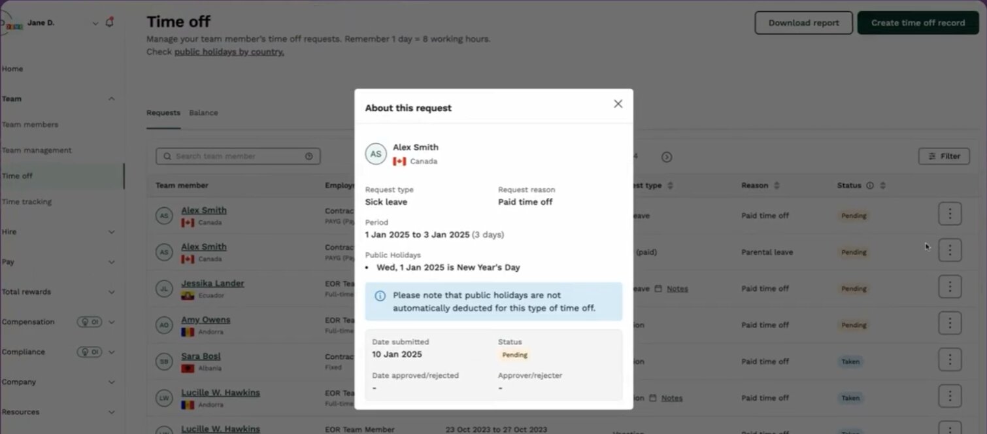Switch to the Balance tab

203,112
